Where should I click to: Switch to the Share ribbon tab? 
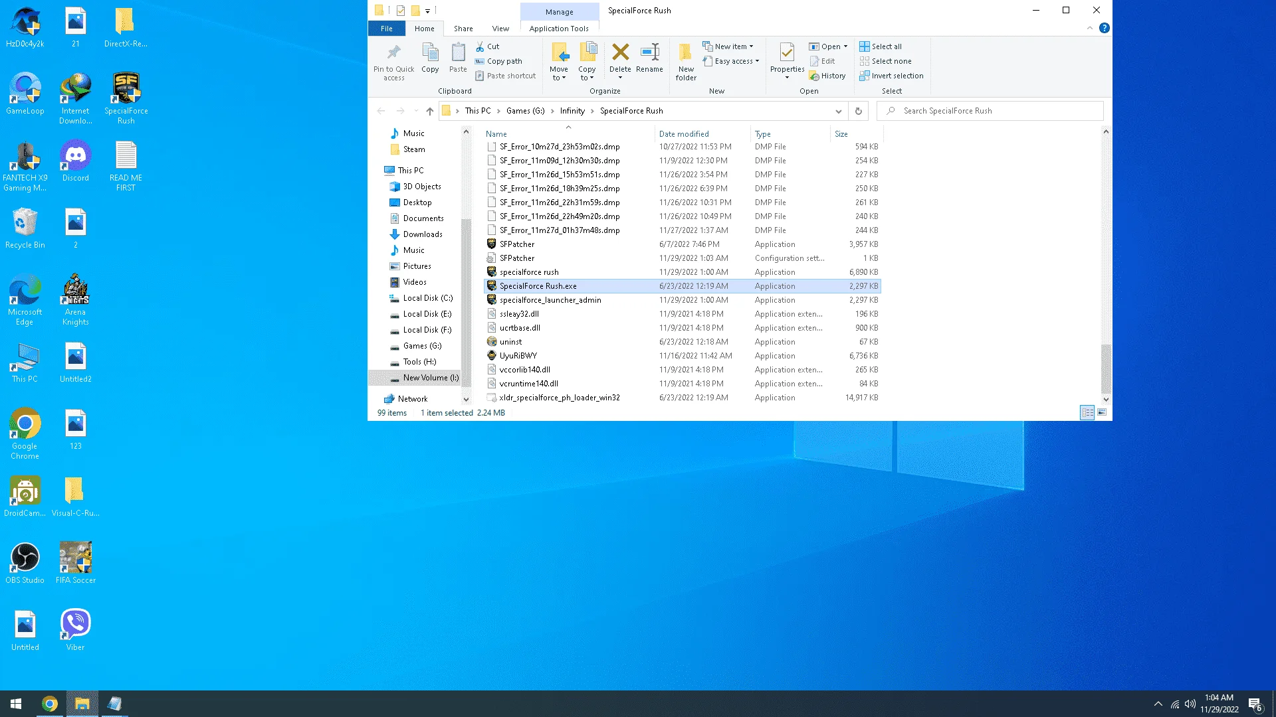click(463, 29)
